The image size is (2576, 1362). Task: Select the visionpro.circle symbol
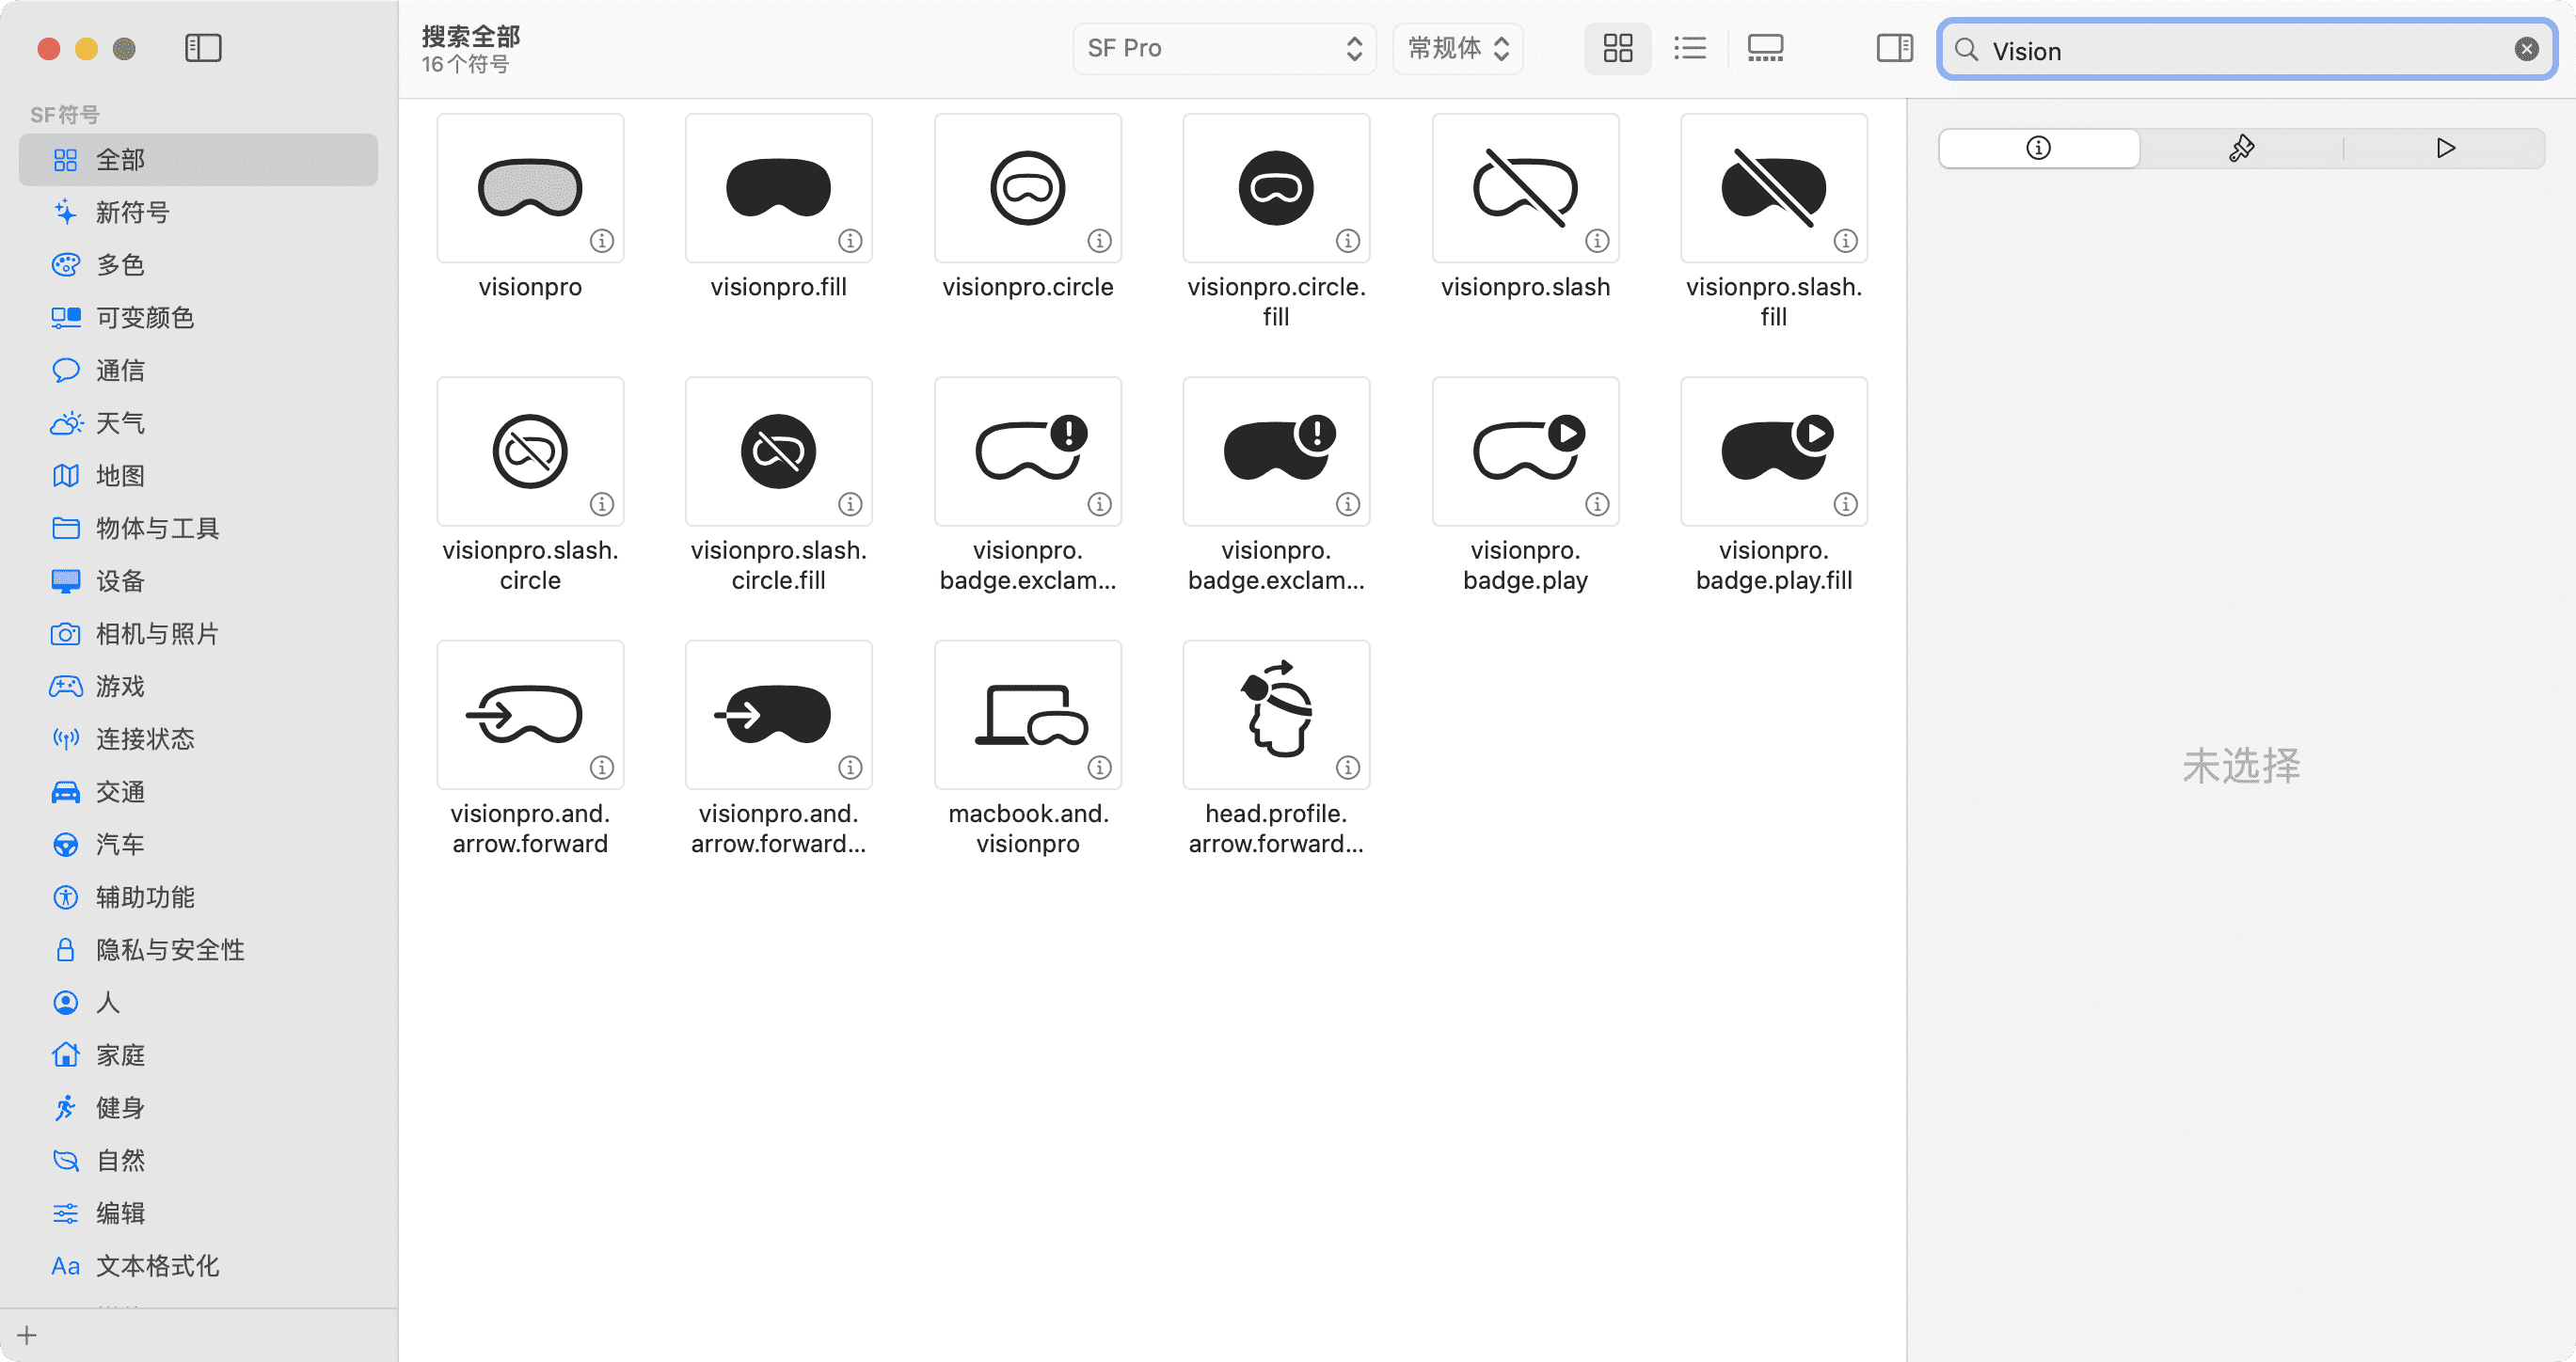coord(1027,188)
